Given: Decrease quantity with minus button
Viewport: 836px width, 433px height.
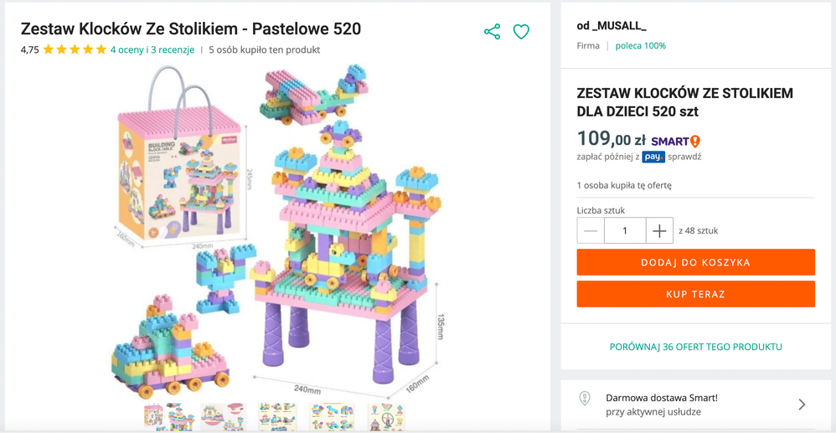Looking at the screenshot, I should [x=591, y=230].
